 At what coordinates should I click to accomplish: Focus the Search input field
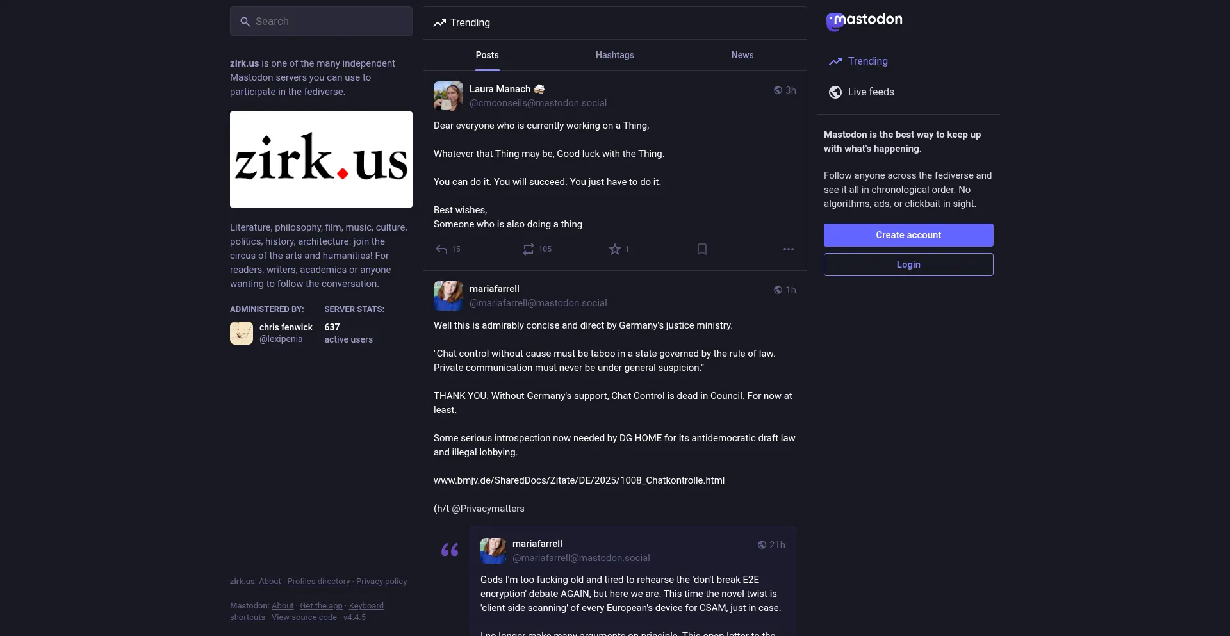click(x=321, y=21)
